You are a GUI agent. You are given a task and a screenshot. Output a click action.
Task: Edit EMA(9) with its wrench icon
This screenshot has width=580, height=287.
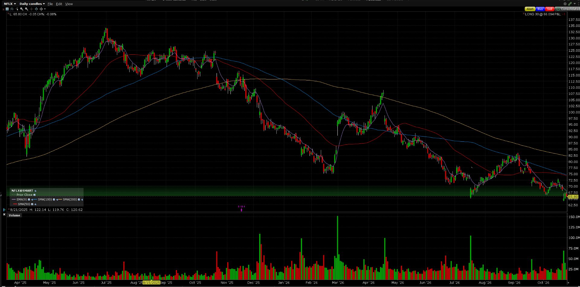tap(32, 200)
